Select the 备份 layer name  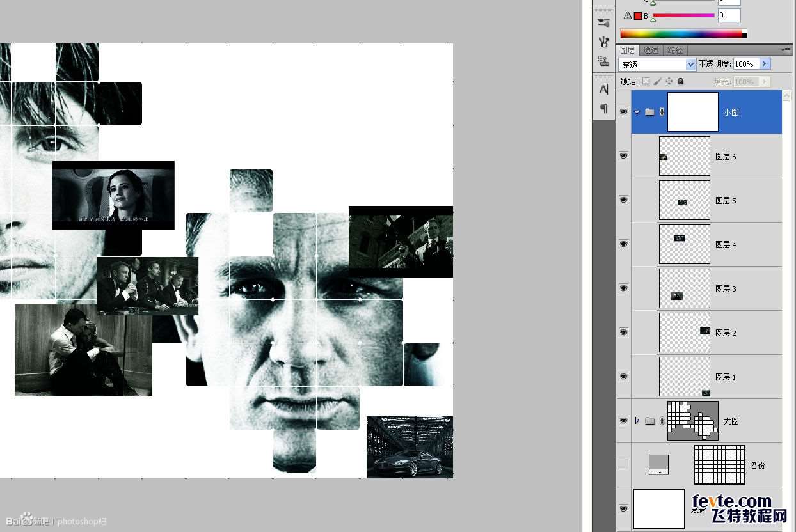pyautogui.click(x=758, y=465)
